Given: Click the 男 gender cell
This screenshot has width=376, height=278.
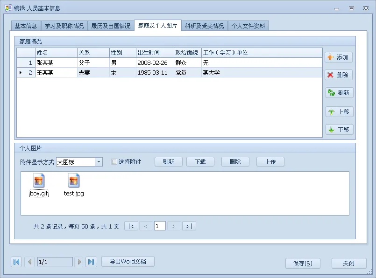Looking at the screenshot, I should 122,63.
